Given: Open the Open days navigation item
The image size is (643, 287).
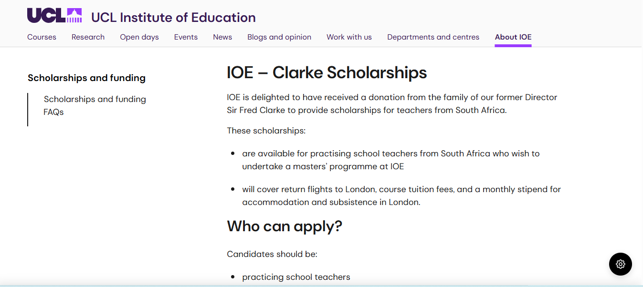Looking at the screenshot, I should click(139, 37).
